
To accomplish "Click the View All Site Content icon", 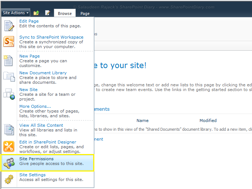I will tap(9, 130).
